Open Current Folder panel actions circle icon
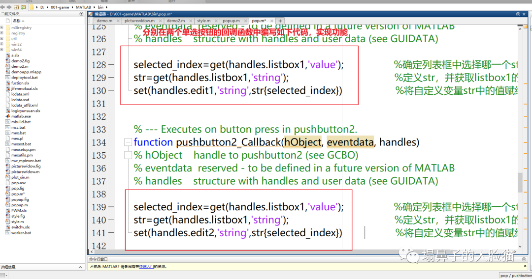Image resolution: width=532 pixels, height=279 pixels. click(81, 14)
